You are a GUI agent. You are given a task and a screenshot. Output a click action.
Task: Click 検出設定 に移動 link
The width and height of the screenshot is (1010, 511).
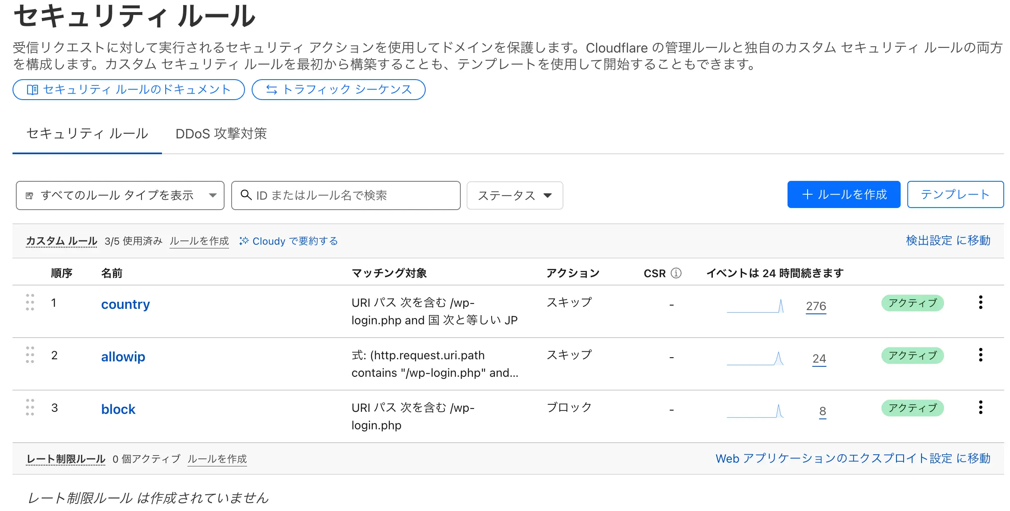point(948,241)
